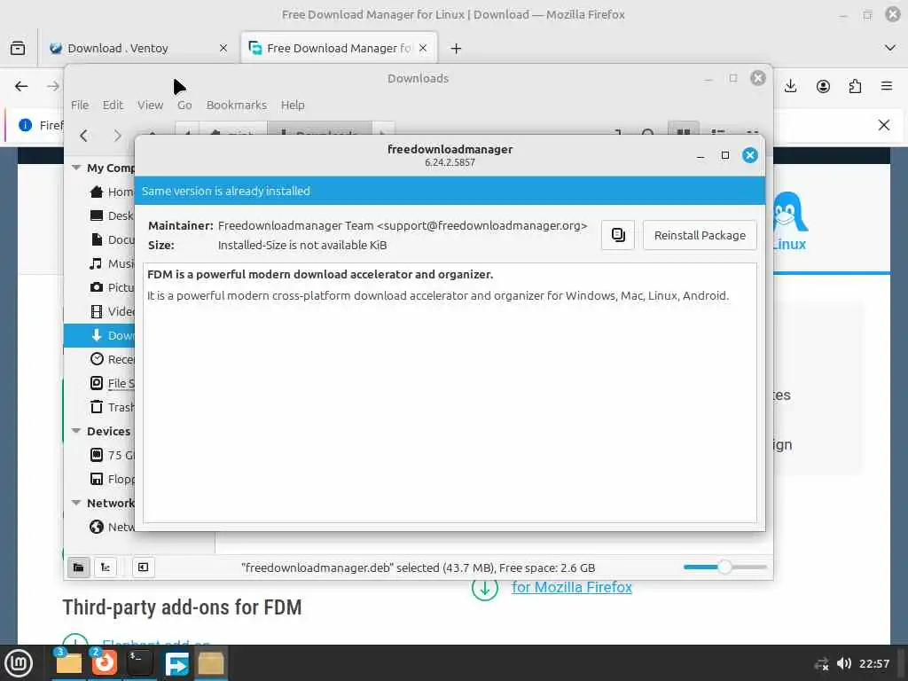908x681 pixels.
Task: Open Firefox application menu
Action: click(887, 86)
